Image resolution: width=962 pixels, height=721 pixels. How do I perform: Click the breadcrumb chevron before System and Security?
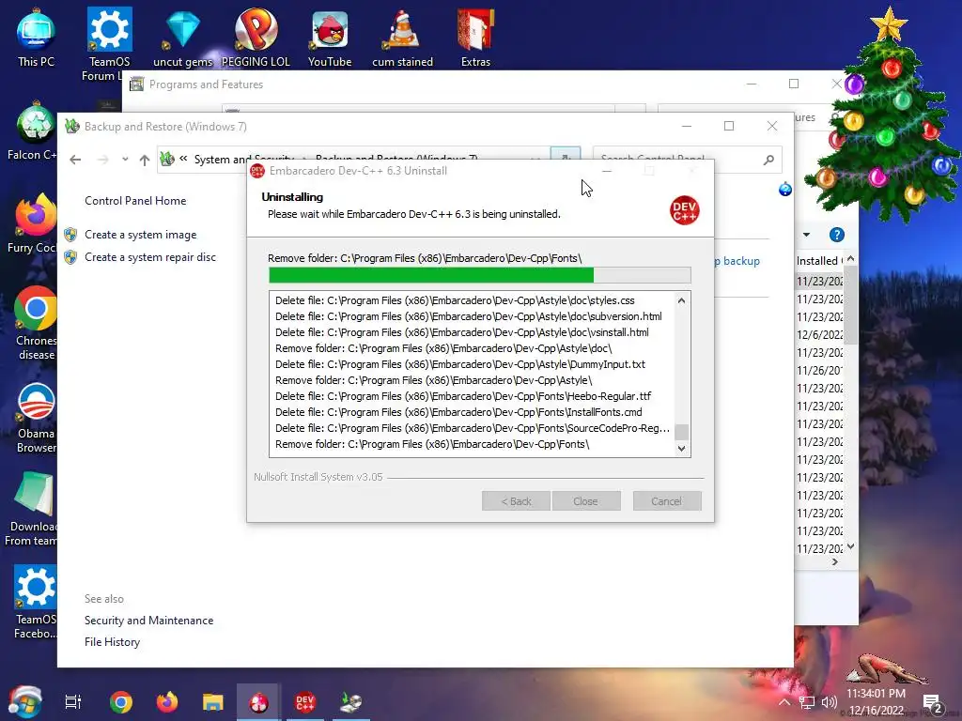tap(183, 159)
